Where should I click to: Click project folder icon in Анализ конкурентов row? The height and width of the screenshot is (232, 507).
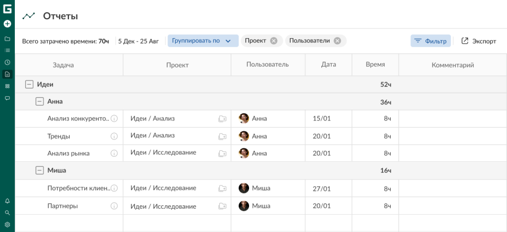[x=222, y=119]
